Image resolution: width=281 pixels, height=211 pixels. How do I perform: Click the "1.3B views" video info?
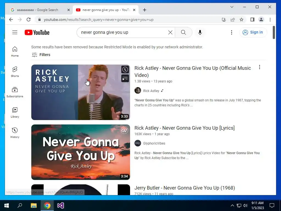pos(142,81)
